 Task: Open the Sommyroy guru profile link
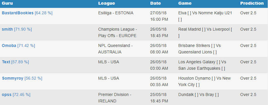tap(13, 78)
